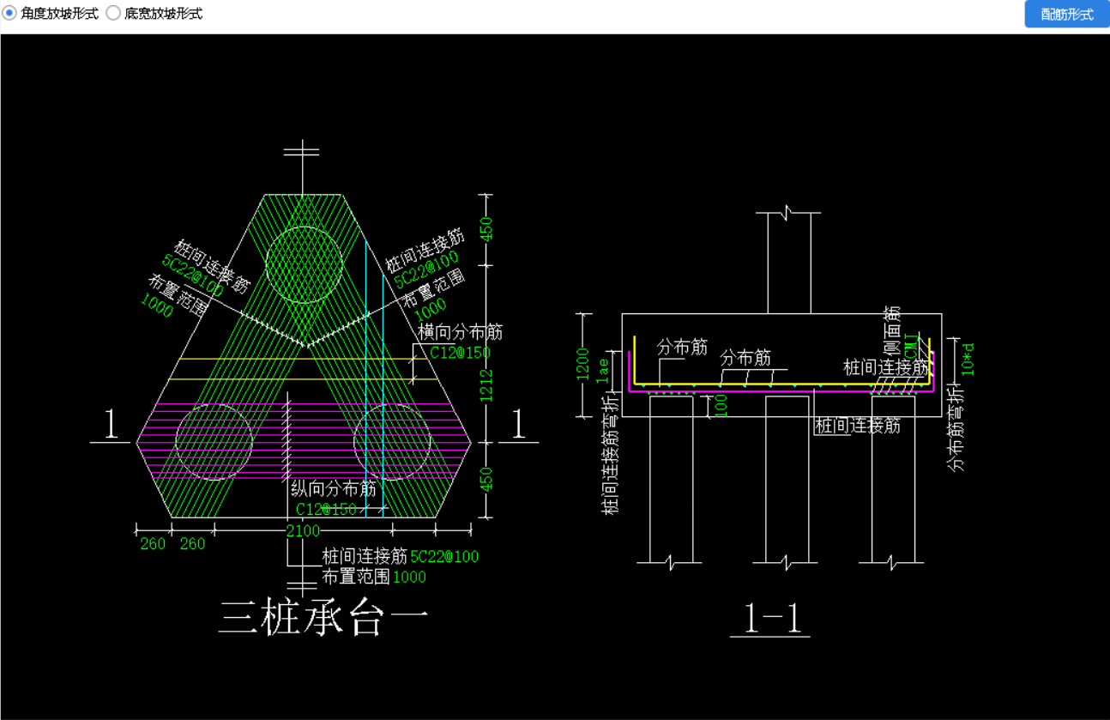Viewport: 1110px width, 720px height.
Task: Edit bottom 桩间连接筋 value 5C22@100
Action: (x=444, y=557)
